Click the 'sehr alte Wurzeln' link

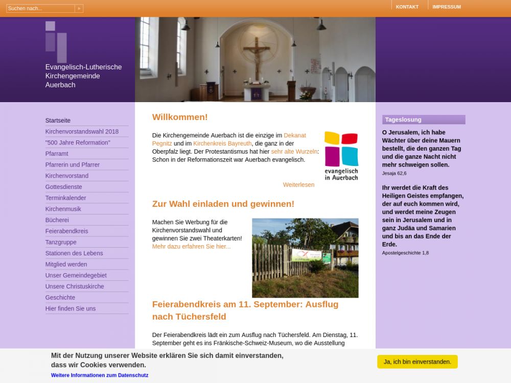(294, 152)
